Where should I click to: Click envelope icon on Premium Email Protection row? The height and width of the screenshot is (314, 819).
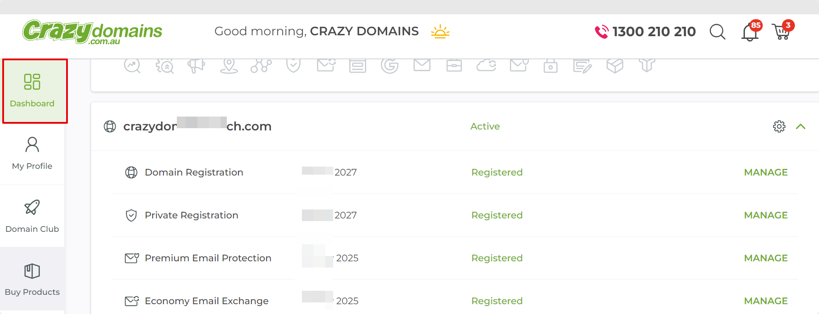click(132, 258)
